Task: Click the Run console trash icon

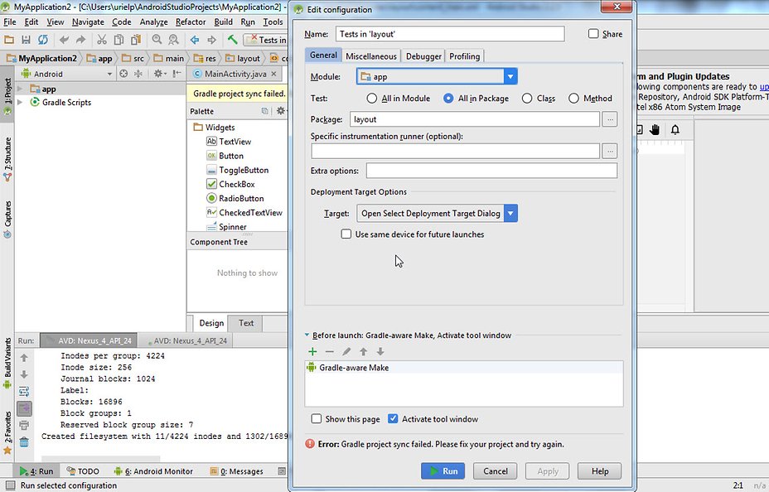Action: [24, 442]
